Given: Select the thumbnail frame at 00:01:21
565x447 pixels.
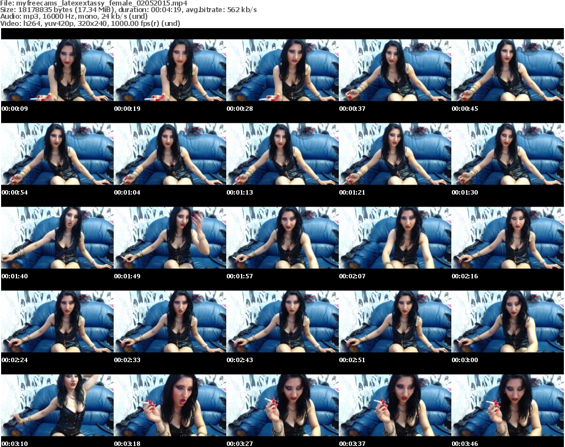Looking at the screenshot, I should pos(395,154).
